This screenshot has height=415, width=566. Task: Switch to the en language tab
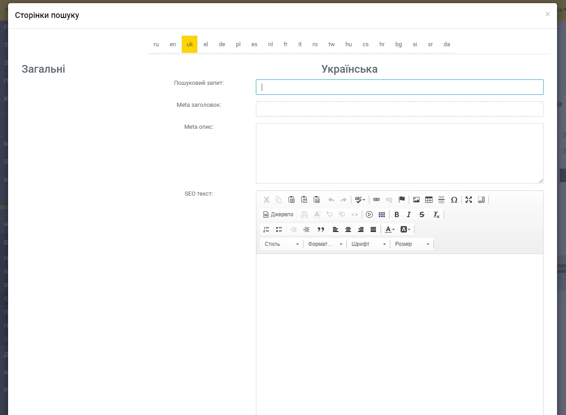coord(173,44)
